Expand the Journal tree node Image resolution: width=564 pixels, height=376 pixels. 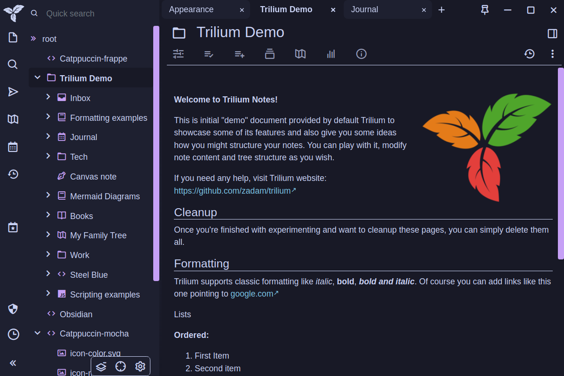pos(48,136)
